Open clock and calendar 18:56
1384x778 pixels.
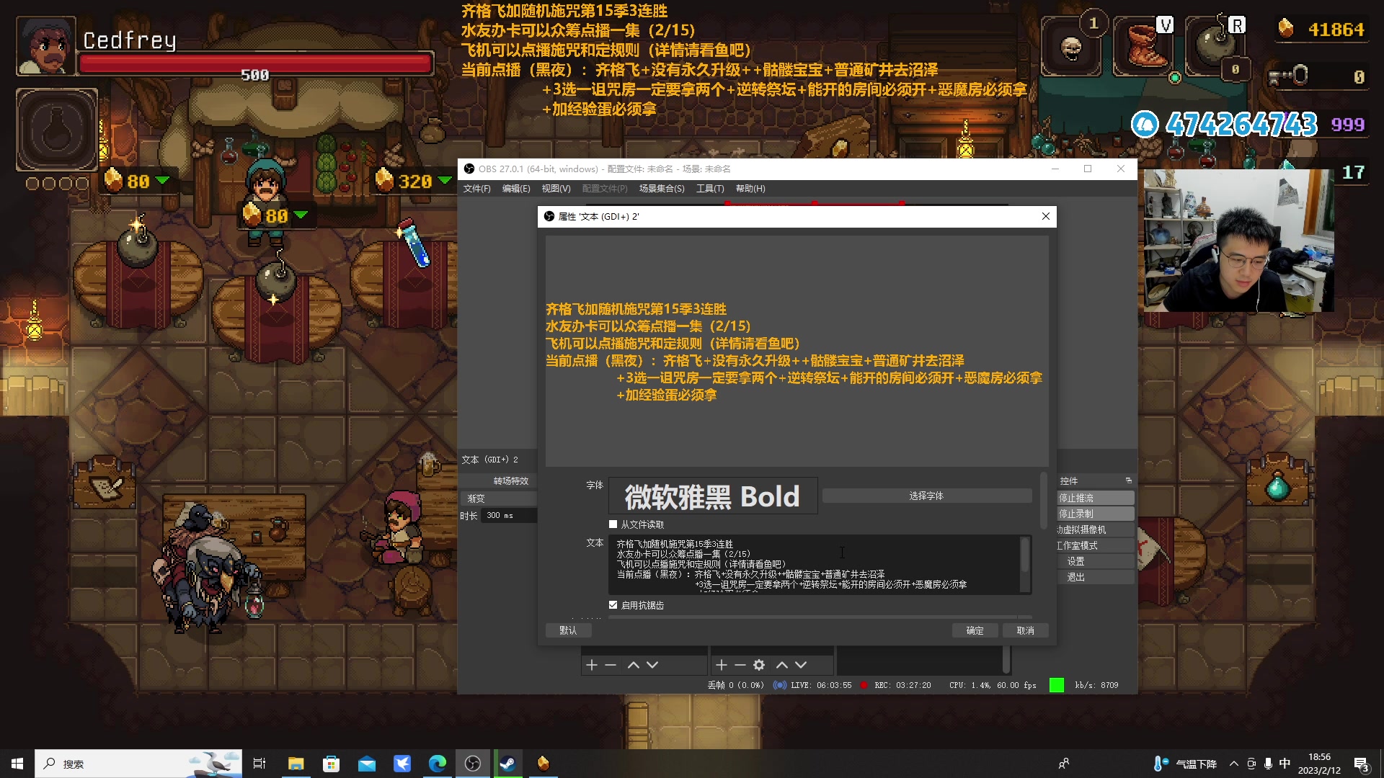tap(1319, 764)
